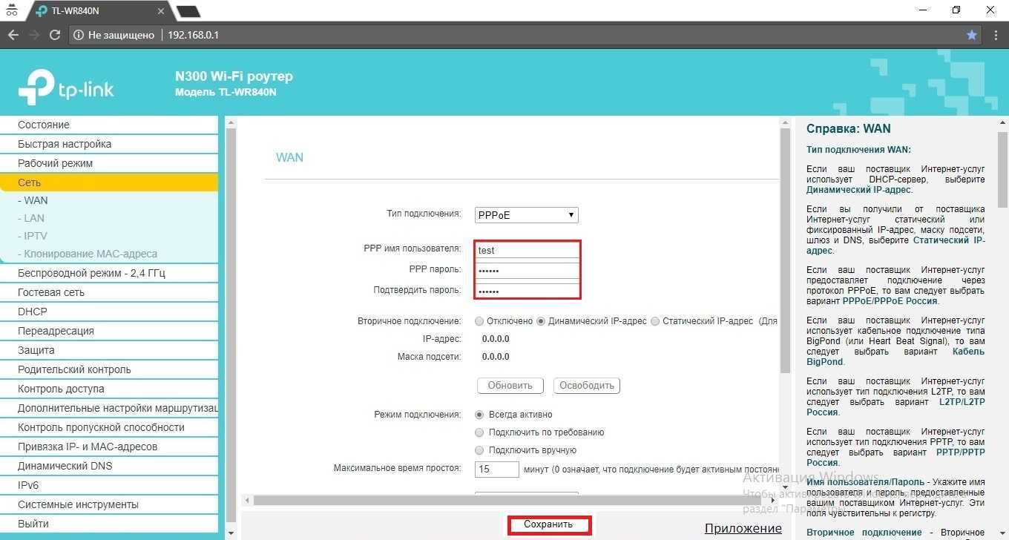This screenshot has height=540, width=1009.
Task: Click Выйти to log out
Action: (x=109, y=524)
